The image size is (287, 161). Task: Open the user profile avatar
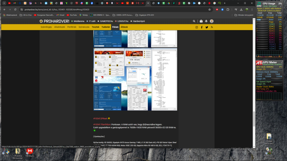point(212,21)
